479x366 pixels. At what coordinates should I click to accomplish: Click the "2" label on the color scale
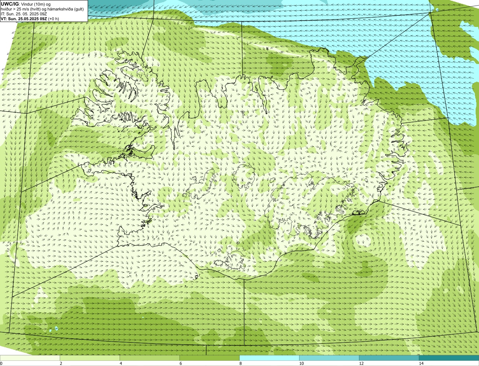point(61,363)
